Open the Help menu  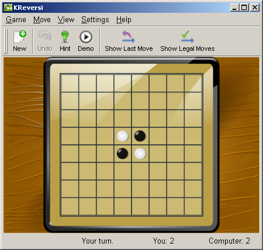point(124,20)
